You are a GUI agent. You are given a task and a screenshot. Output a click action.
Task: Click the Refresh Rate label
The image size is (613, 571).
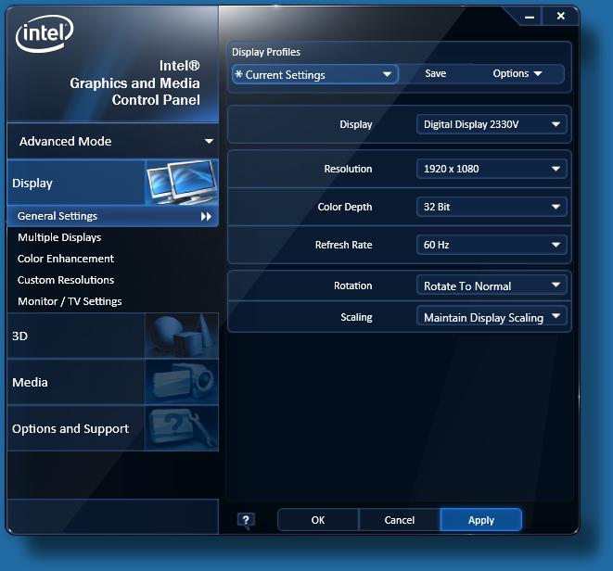tap(344, 245)
